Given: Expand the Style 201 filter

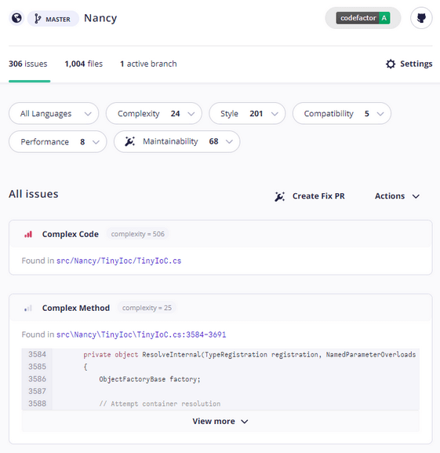Looking at the screenshot, I should coord(247,114).
